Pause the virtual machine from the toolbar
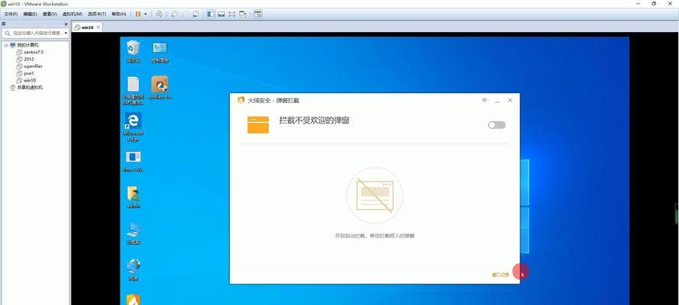Screen dimensions: 679x305 pyautogui.click(x=138, y=14)
